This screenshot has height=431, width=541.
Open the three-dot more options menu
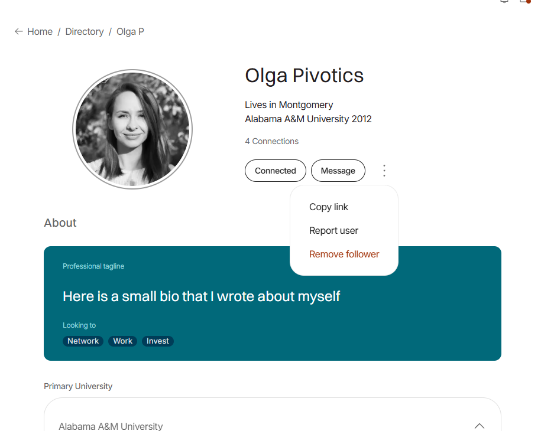[x=384, y=171]
